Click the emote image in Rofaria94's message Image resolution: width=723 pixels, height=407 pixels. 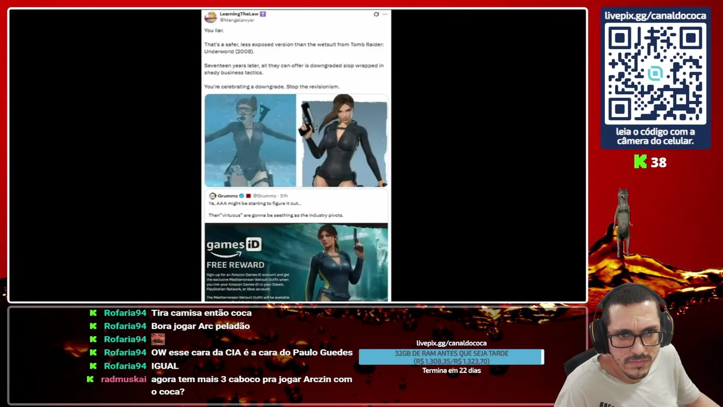pos(158,339)
